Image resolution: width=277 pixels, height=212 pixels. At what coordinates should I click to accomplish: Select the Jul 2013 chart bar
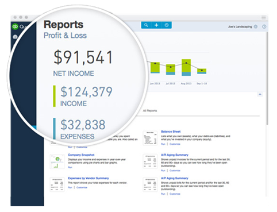click(x=171, y=70)
